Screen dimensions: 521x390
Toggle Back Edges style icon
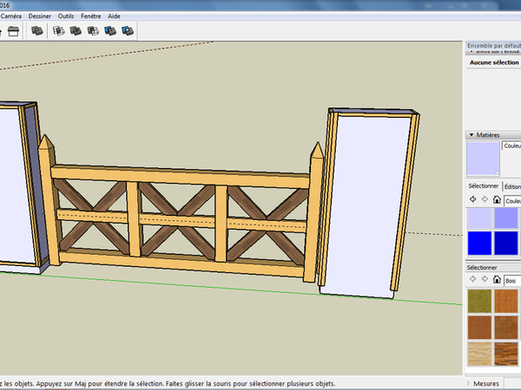coord(37,31)
